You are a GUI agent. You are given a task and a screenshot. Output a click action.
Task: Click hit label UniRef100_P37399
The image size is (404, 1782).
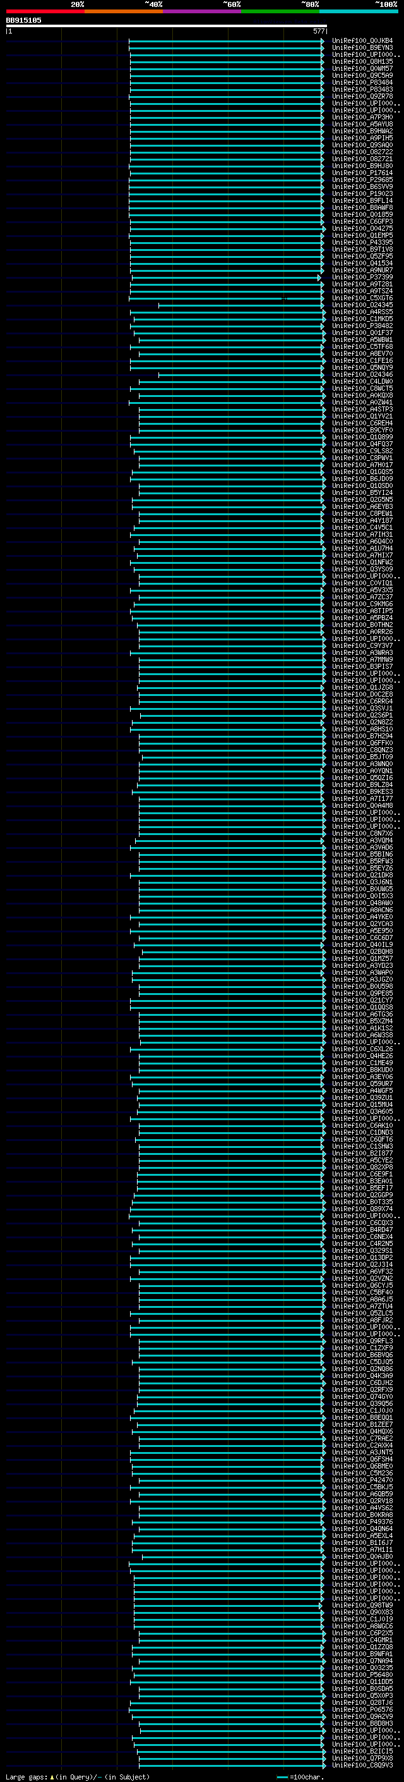click(x=362, y=278)
